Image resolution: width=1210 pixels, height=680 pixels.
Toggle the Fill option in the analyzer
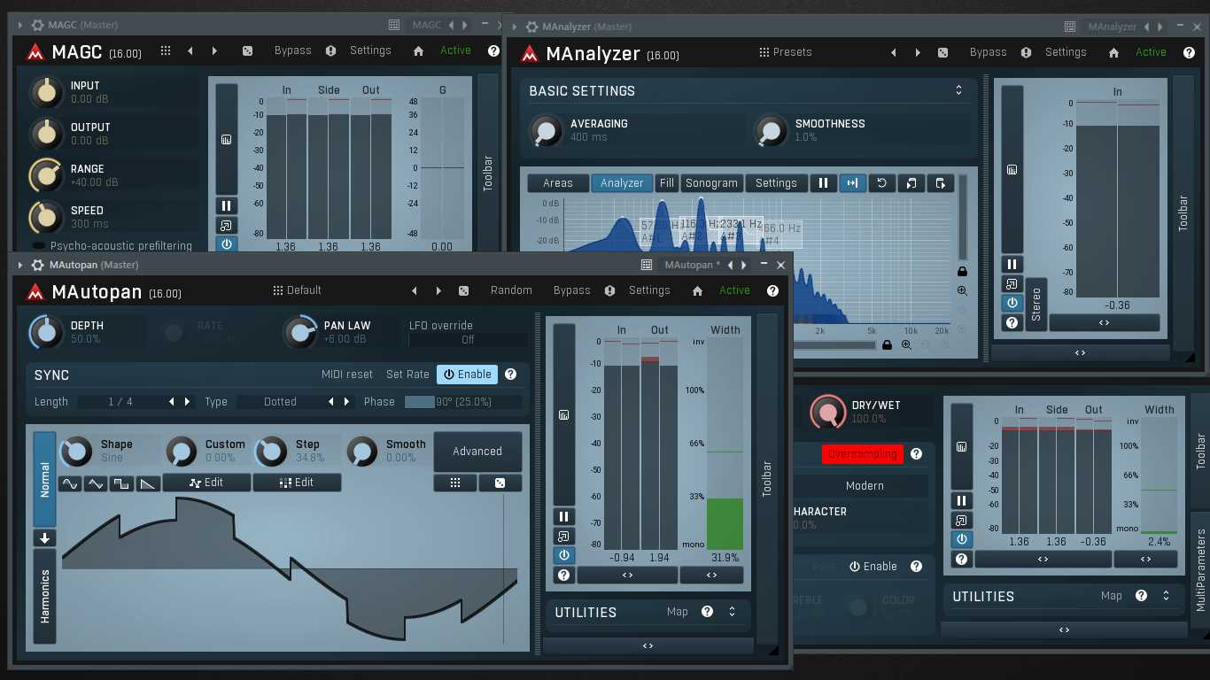pos(667,183)
